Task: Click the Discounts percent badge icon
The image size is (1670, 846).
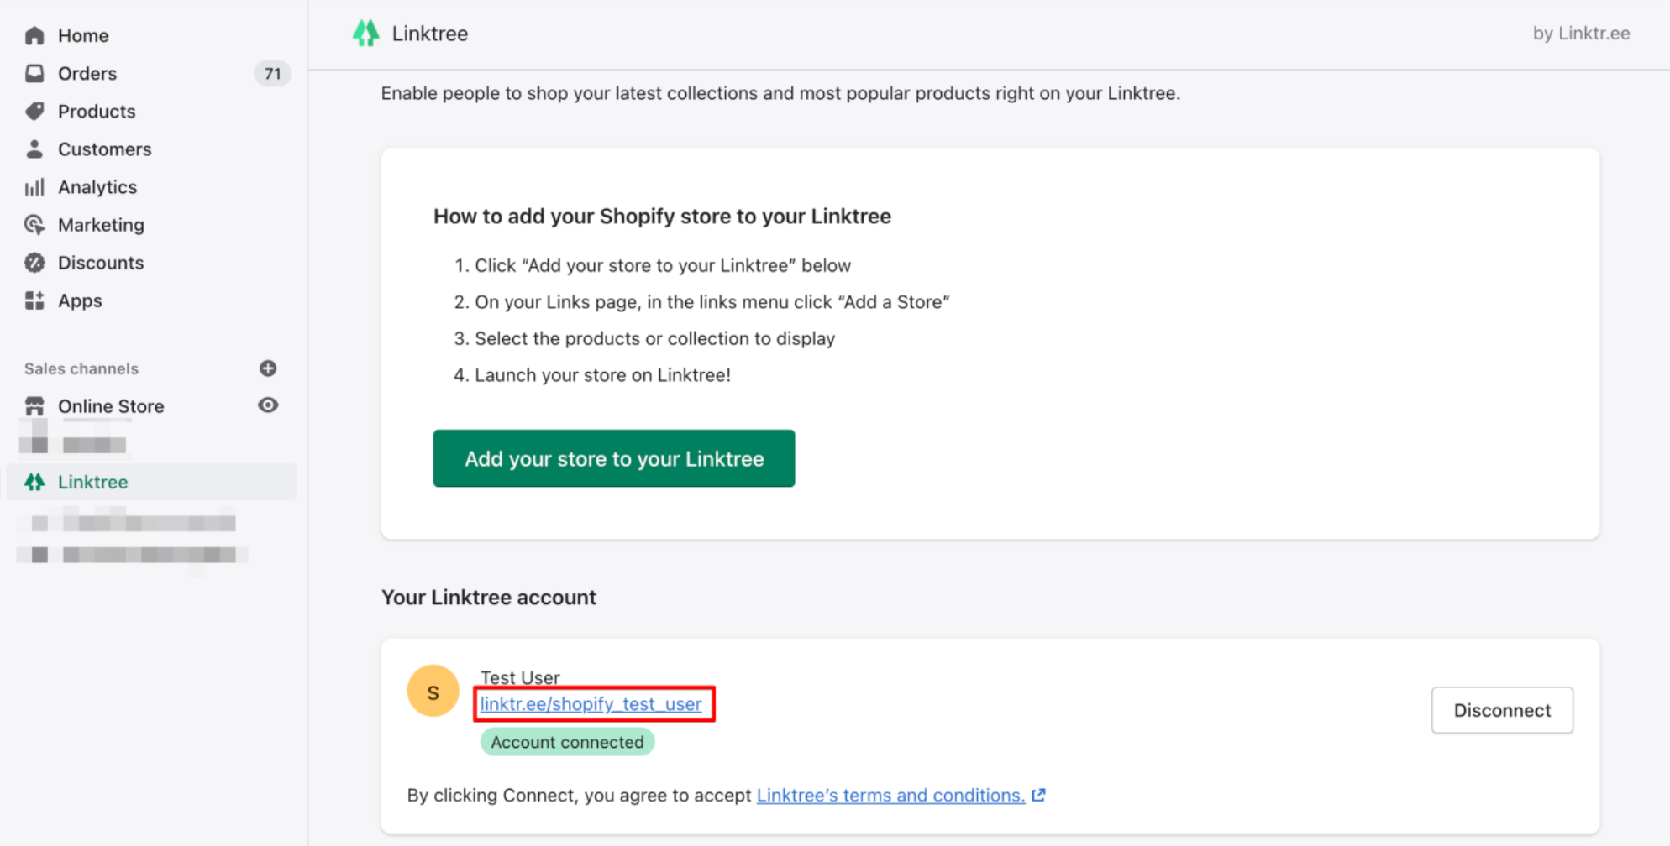Action: (x=34, y=263)
